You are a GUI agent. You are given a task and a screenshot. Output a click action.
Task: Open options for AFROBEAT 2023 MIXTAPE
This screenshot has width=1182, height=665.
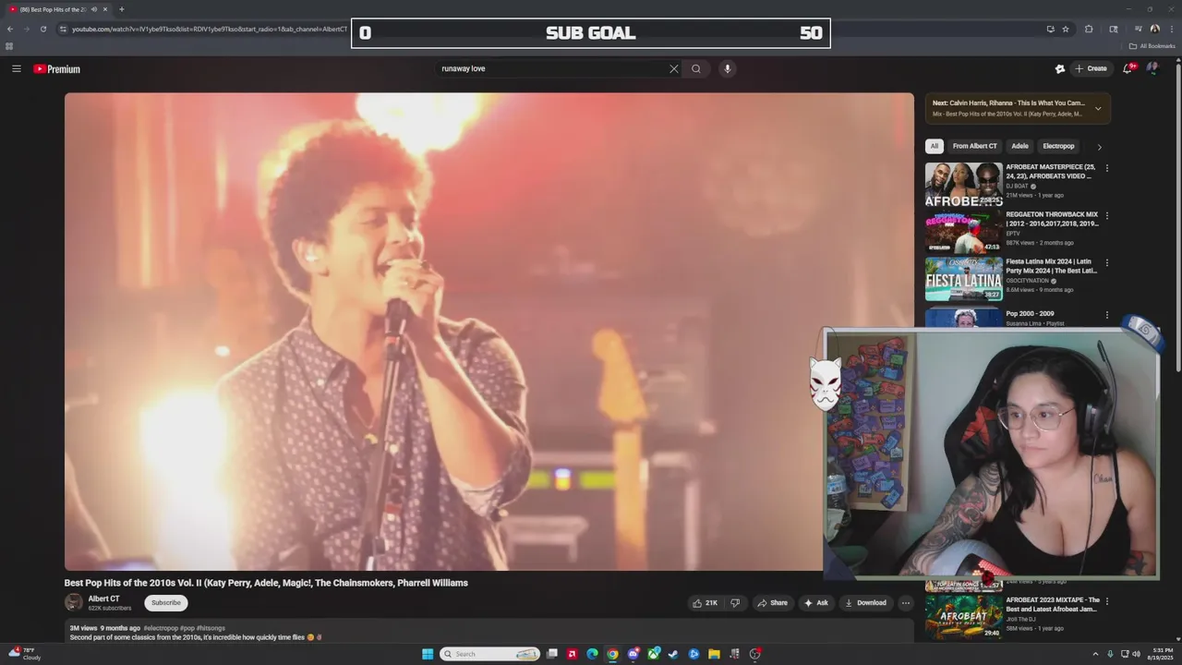(x=1107, y=600)
